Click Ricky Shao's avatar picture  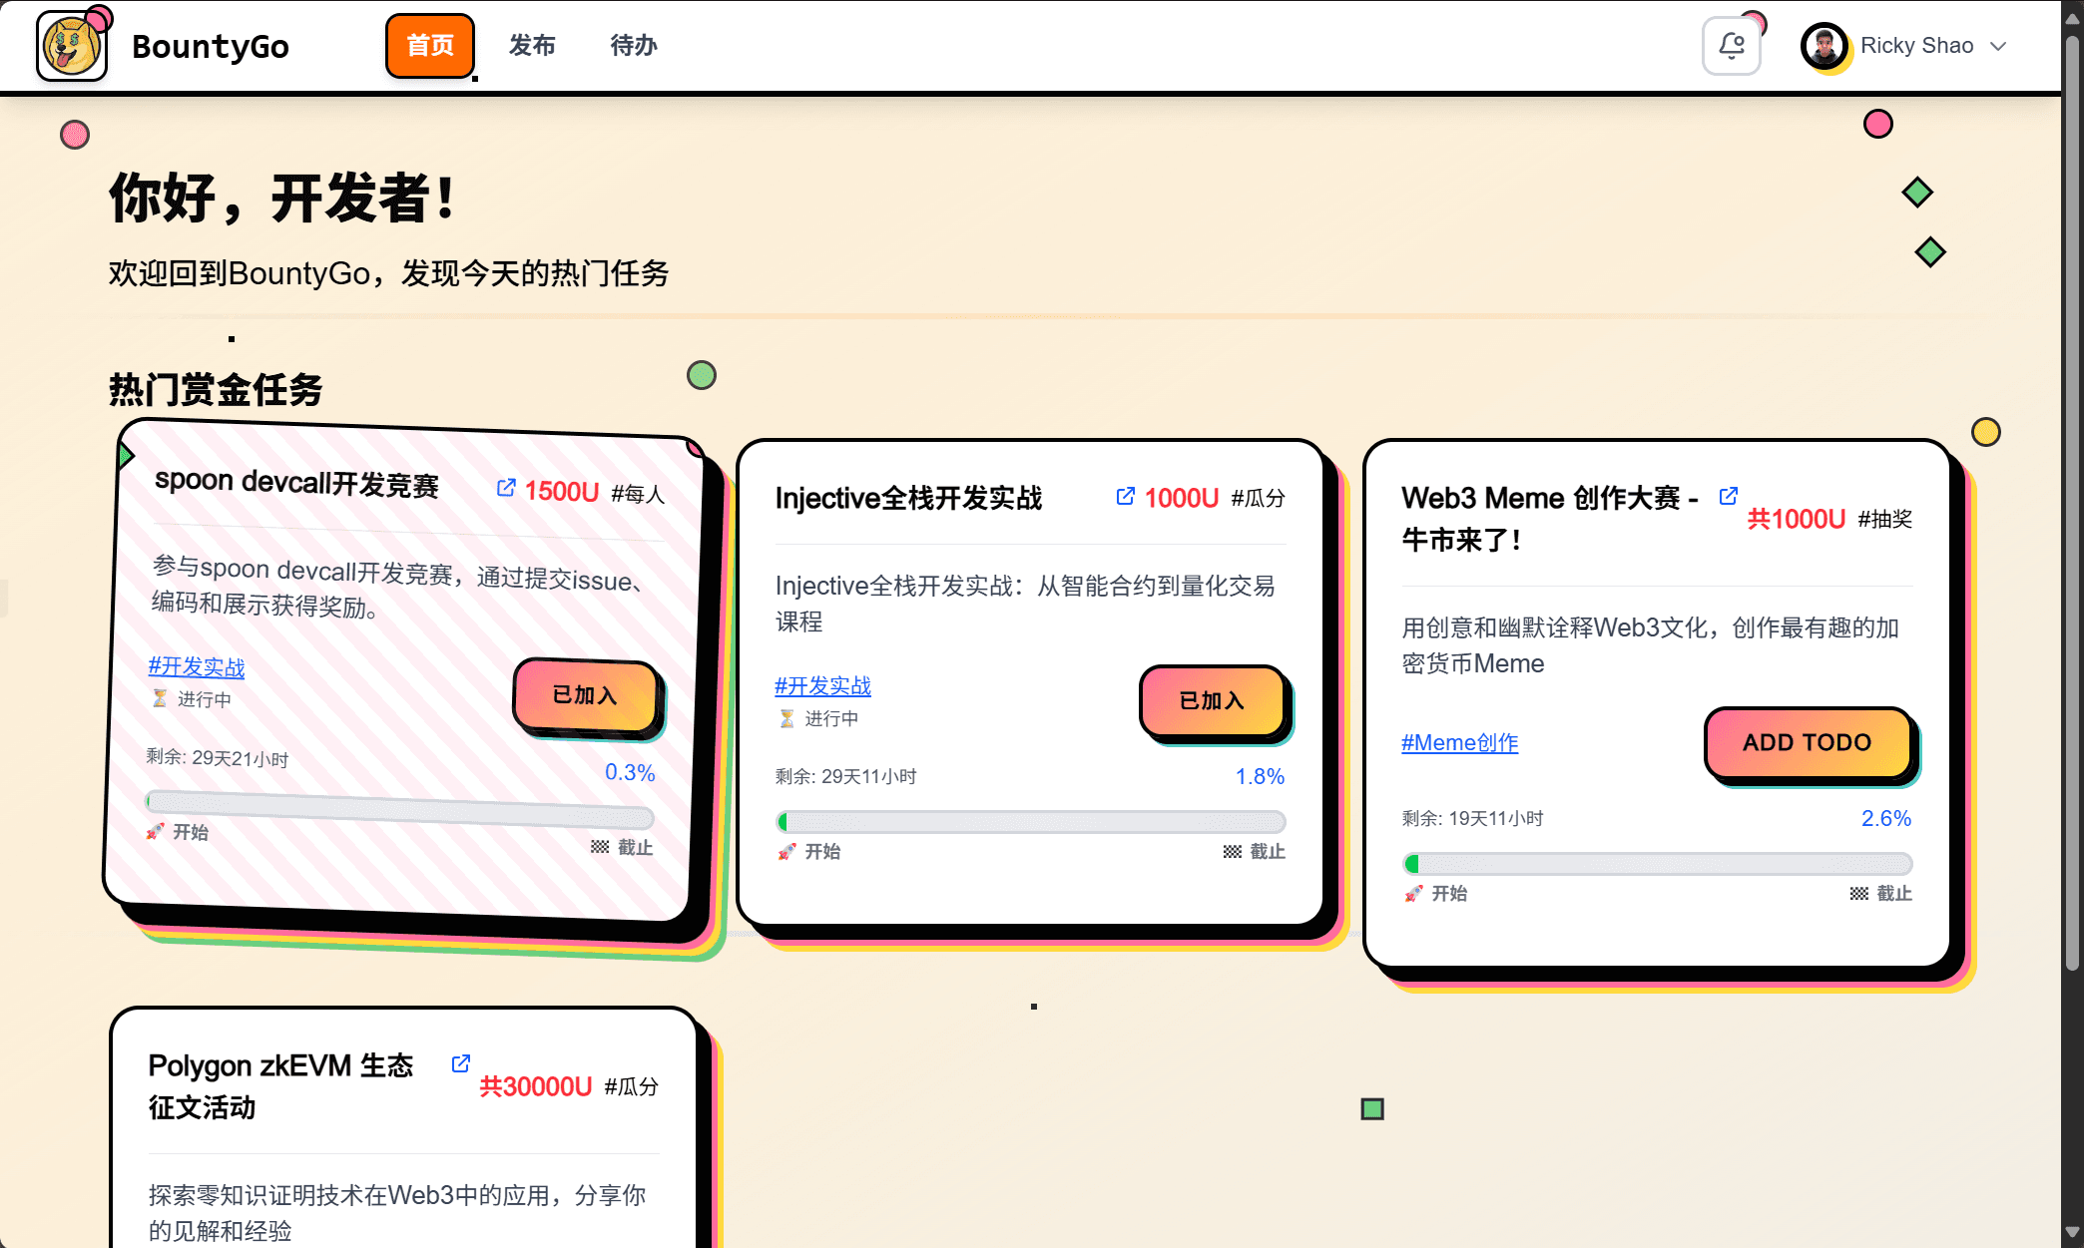click(1824, 46)
